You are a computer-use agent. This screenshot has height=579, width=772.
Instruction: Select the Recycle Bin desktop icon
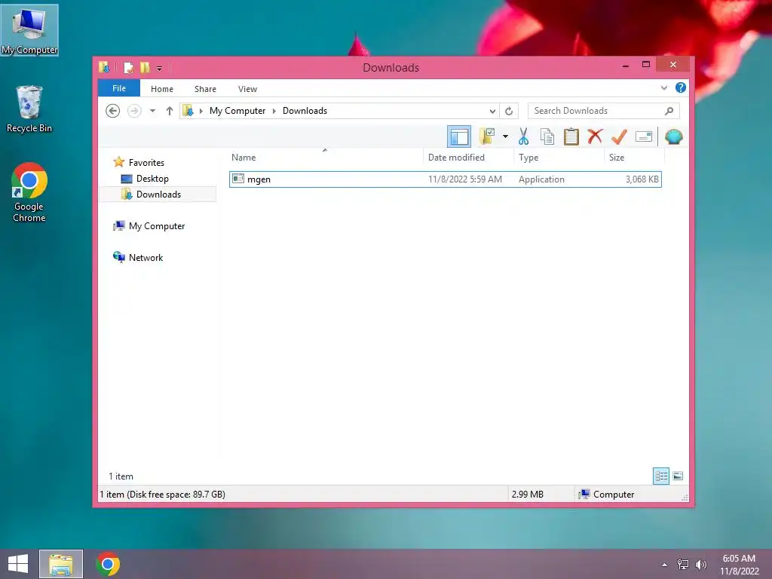[x=29, y=109]
